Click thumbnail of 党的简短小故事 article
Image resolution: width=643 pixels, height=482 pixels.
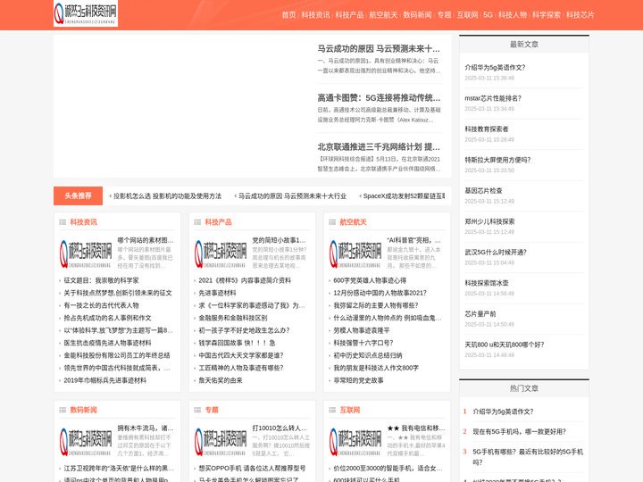[221, 253]
